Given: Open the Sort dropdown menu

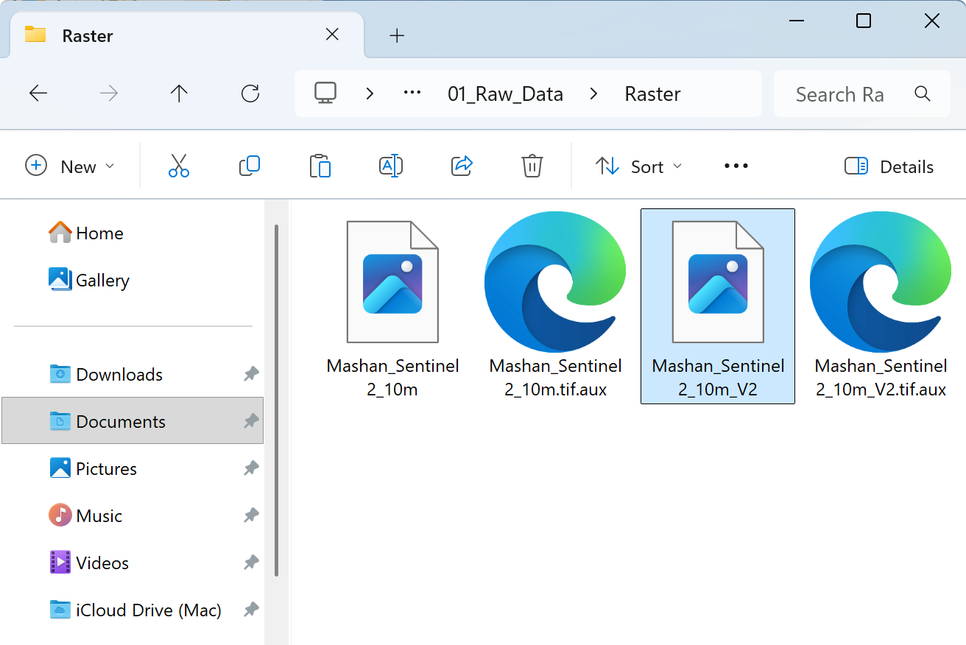Looking at the screenshot, I should (x=639, y=166).
